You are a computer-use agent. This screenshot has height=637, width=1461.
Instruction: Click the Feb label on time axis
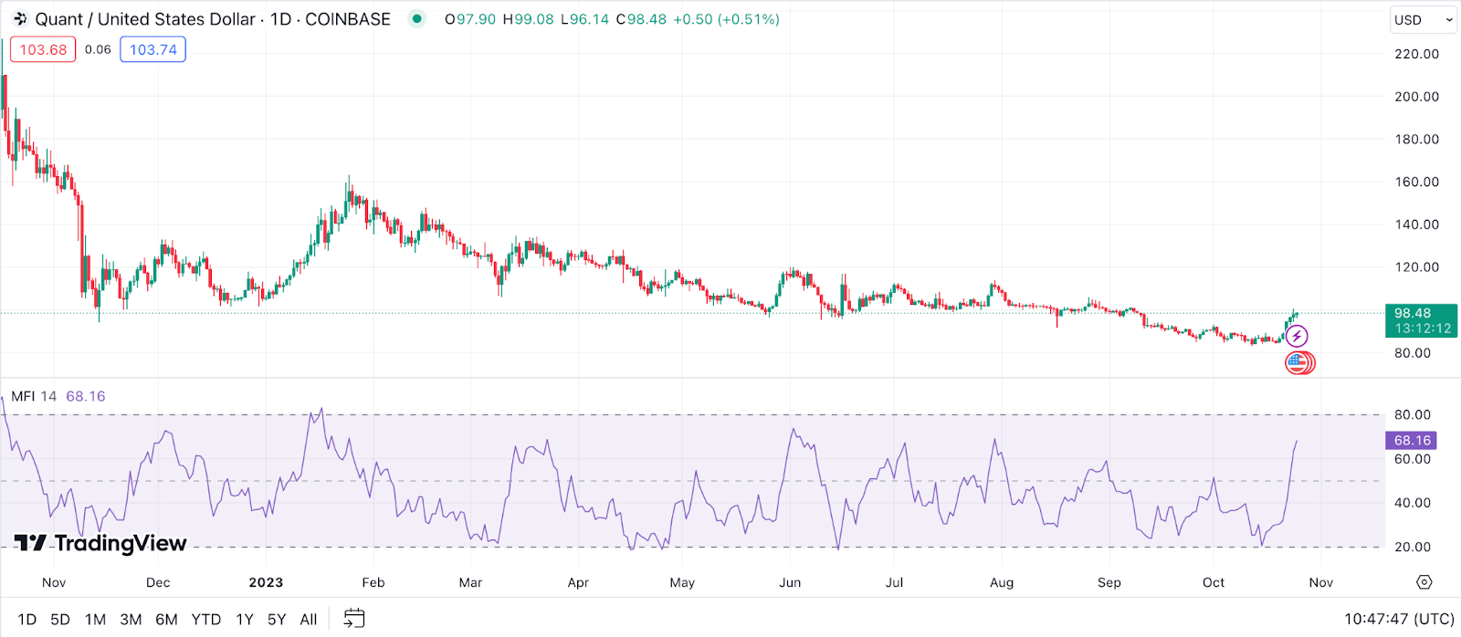coord(373,582)
